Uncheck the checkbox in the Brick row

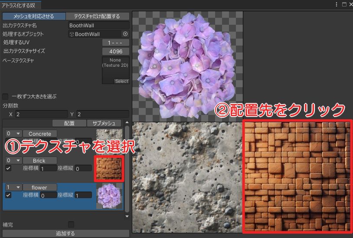[8, 168]
